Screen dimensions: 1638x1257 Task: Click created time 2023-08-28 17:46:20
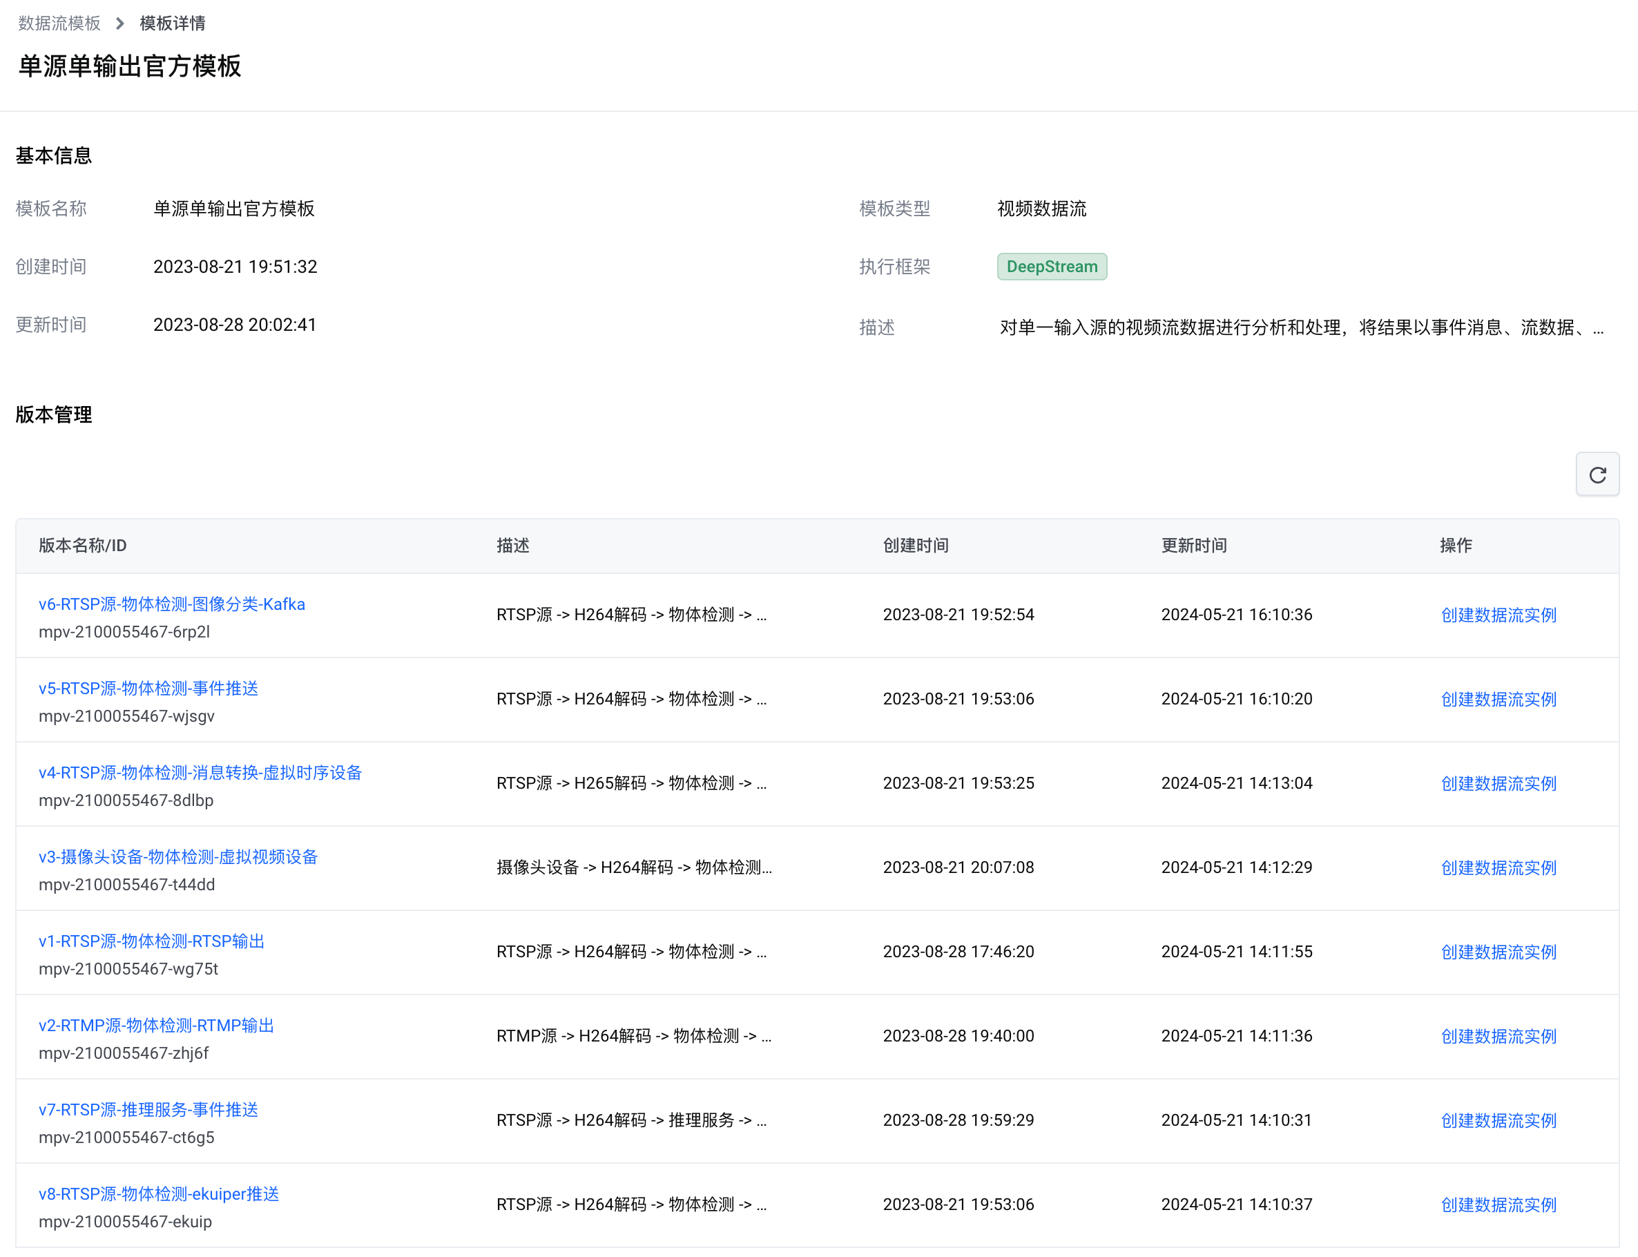[x=958, y=952]
